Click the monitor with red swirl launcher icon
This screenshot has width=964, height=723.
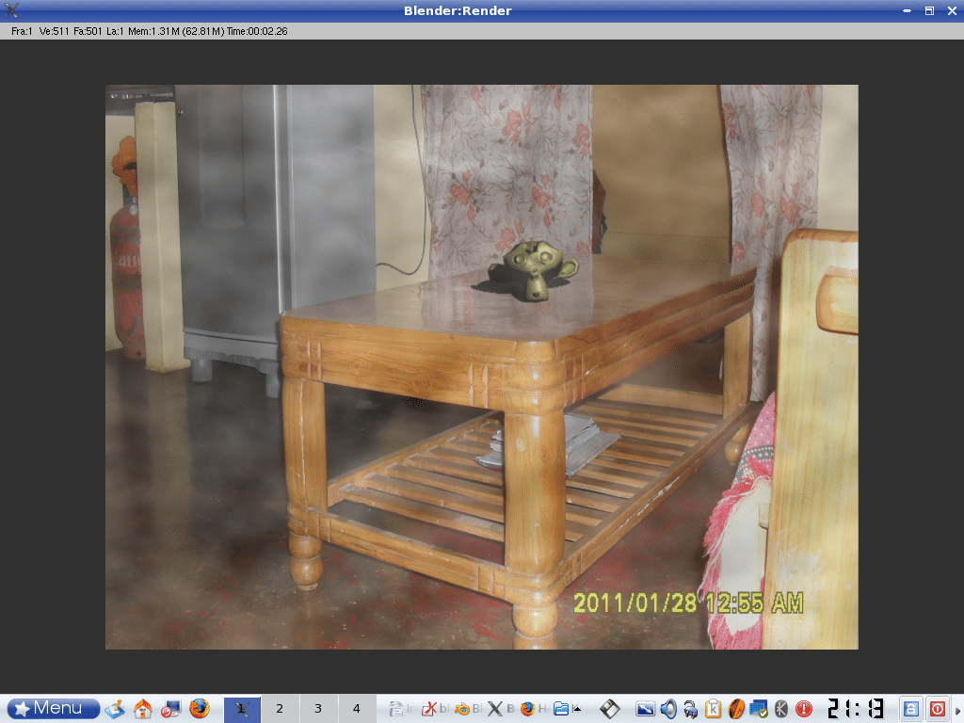click(171, 709)
